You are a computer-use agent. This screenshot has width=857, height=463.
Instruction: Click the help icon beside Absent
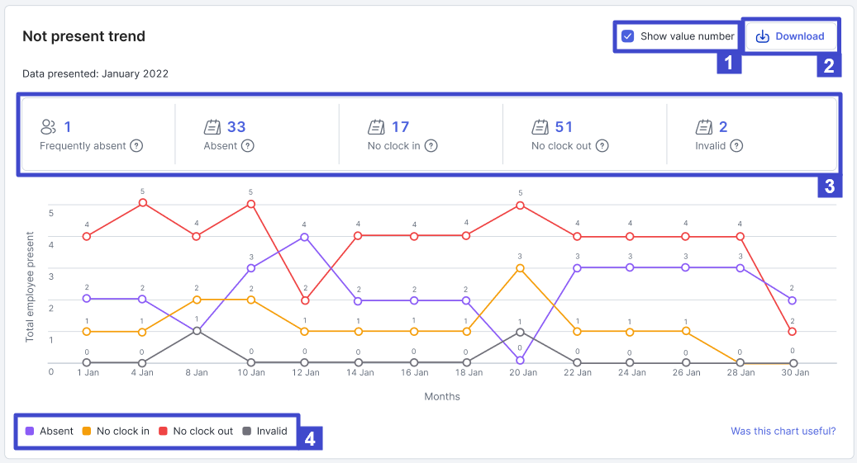[247, 146]
